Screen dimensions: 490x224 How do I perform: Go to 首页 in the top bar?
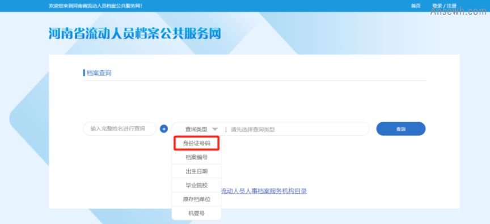[x=416, y=6]
